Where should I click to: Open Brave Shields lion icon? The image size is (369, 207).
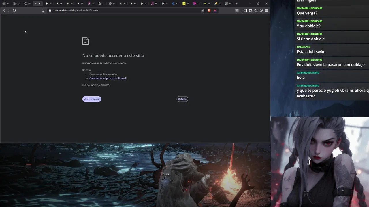(x=209, y=11)
